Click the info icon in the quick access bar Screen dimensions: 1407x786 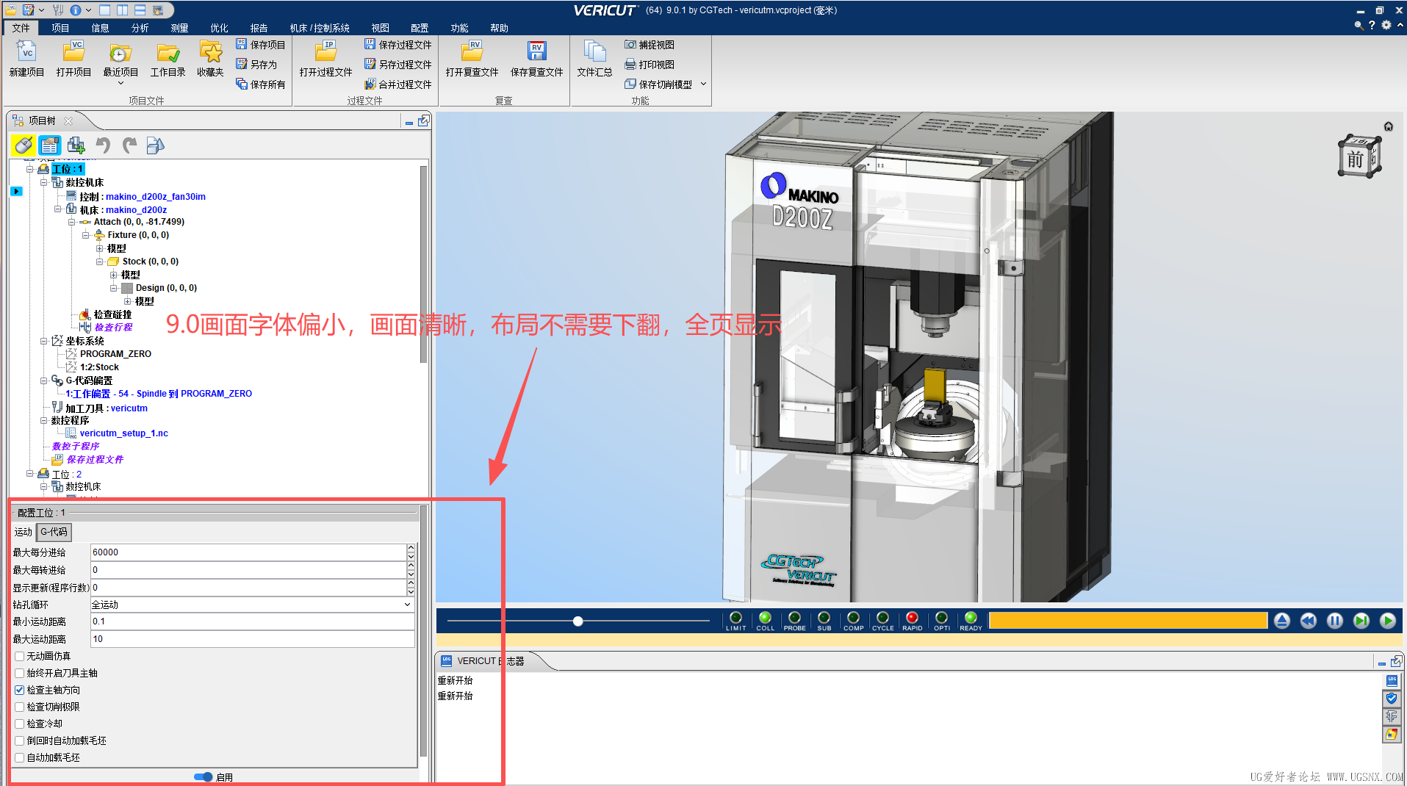point(76,10)
